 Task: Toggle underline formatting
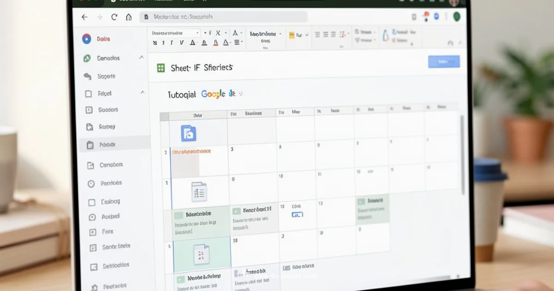[171, 42]
